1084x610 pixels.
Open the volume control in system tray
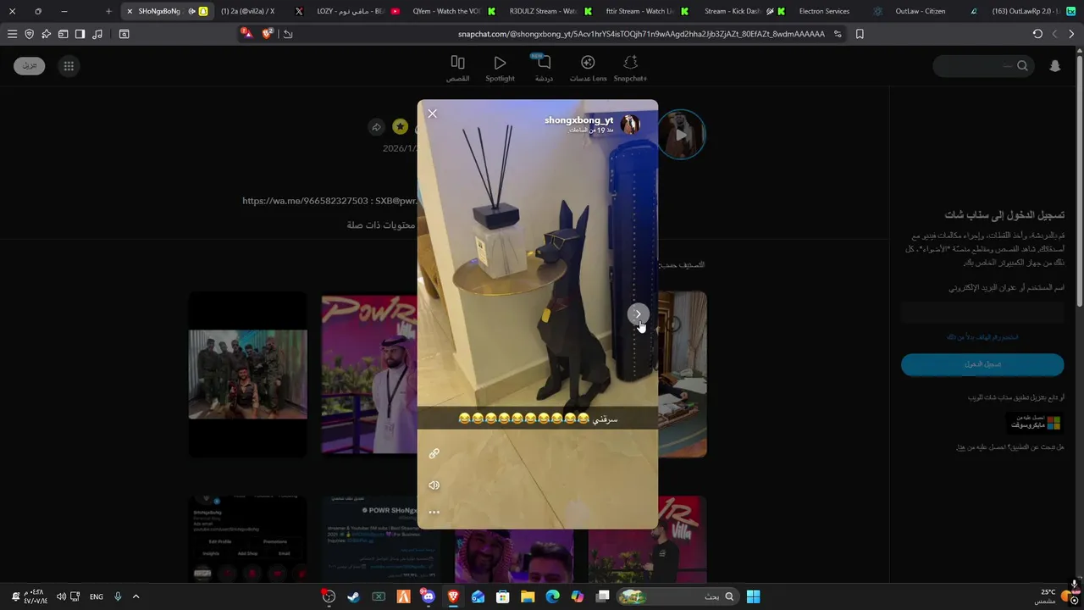(x=61, y=596)
